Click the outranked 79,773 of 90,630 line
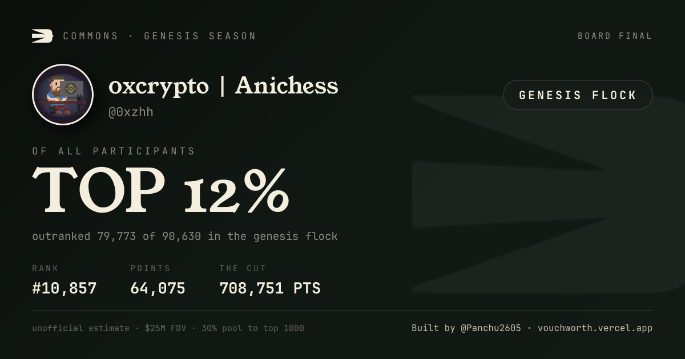This screenshot has height=359, width=685. [185, 236]
